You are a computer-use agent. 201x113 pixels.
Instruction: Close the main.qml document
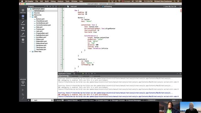tap(99, 6)
